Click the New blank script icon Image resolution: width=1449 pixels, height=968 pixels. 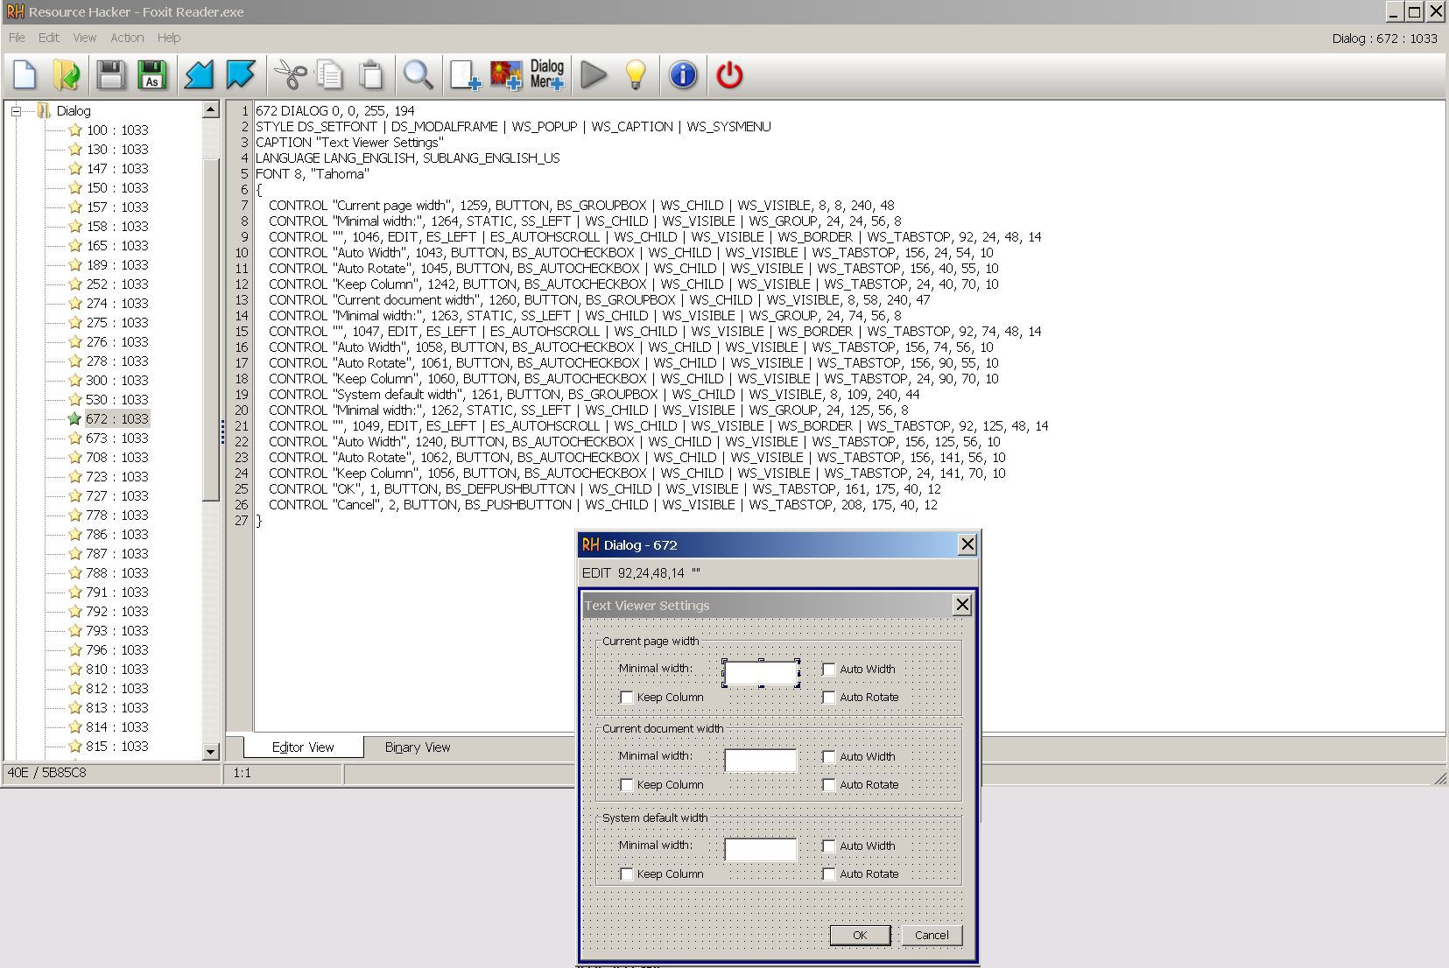pyautogui.click(x=25, y=75)
